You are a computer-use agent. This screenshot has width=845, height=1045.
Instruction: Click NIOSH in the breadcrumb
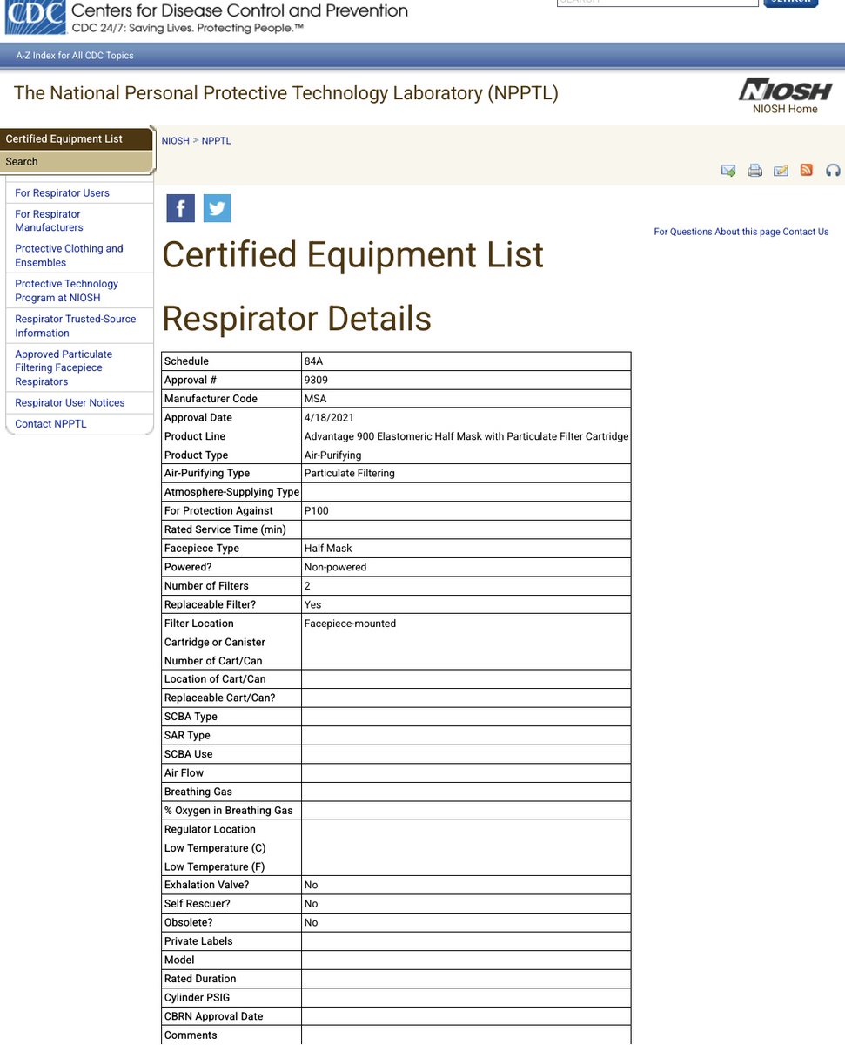(175, 141)
